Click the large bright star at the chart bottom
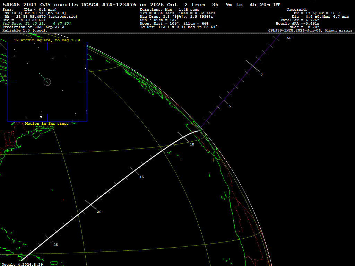Screen dimensions: 355x266 tap(41, 117)
